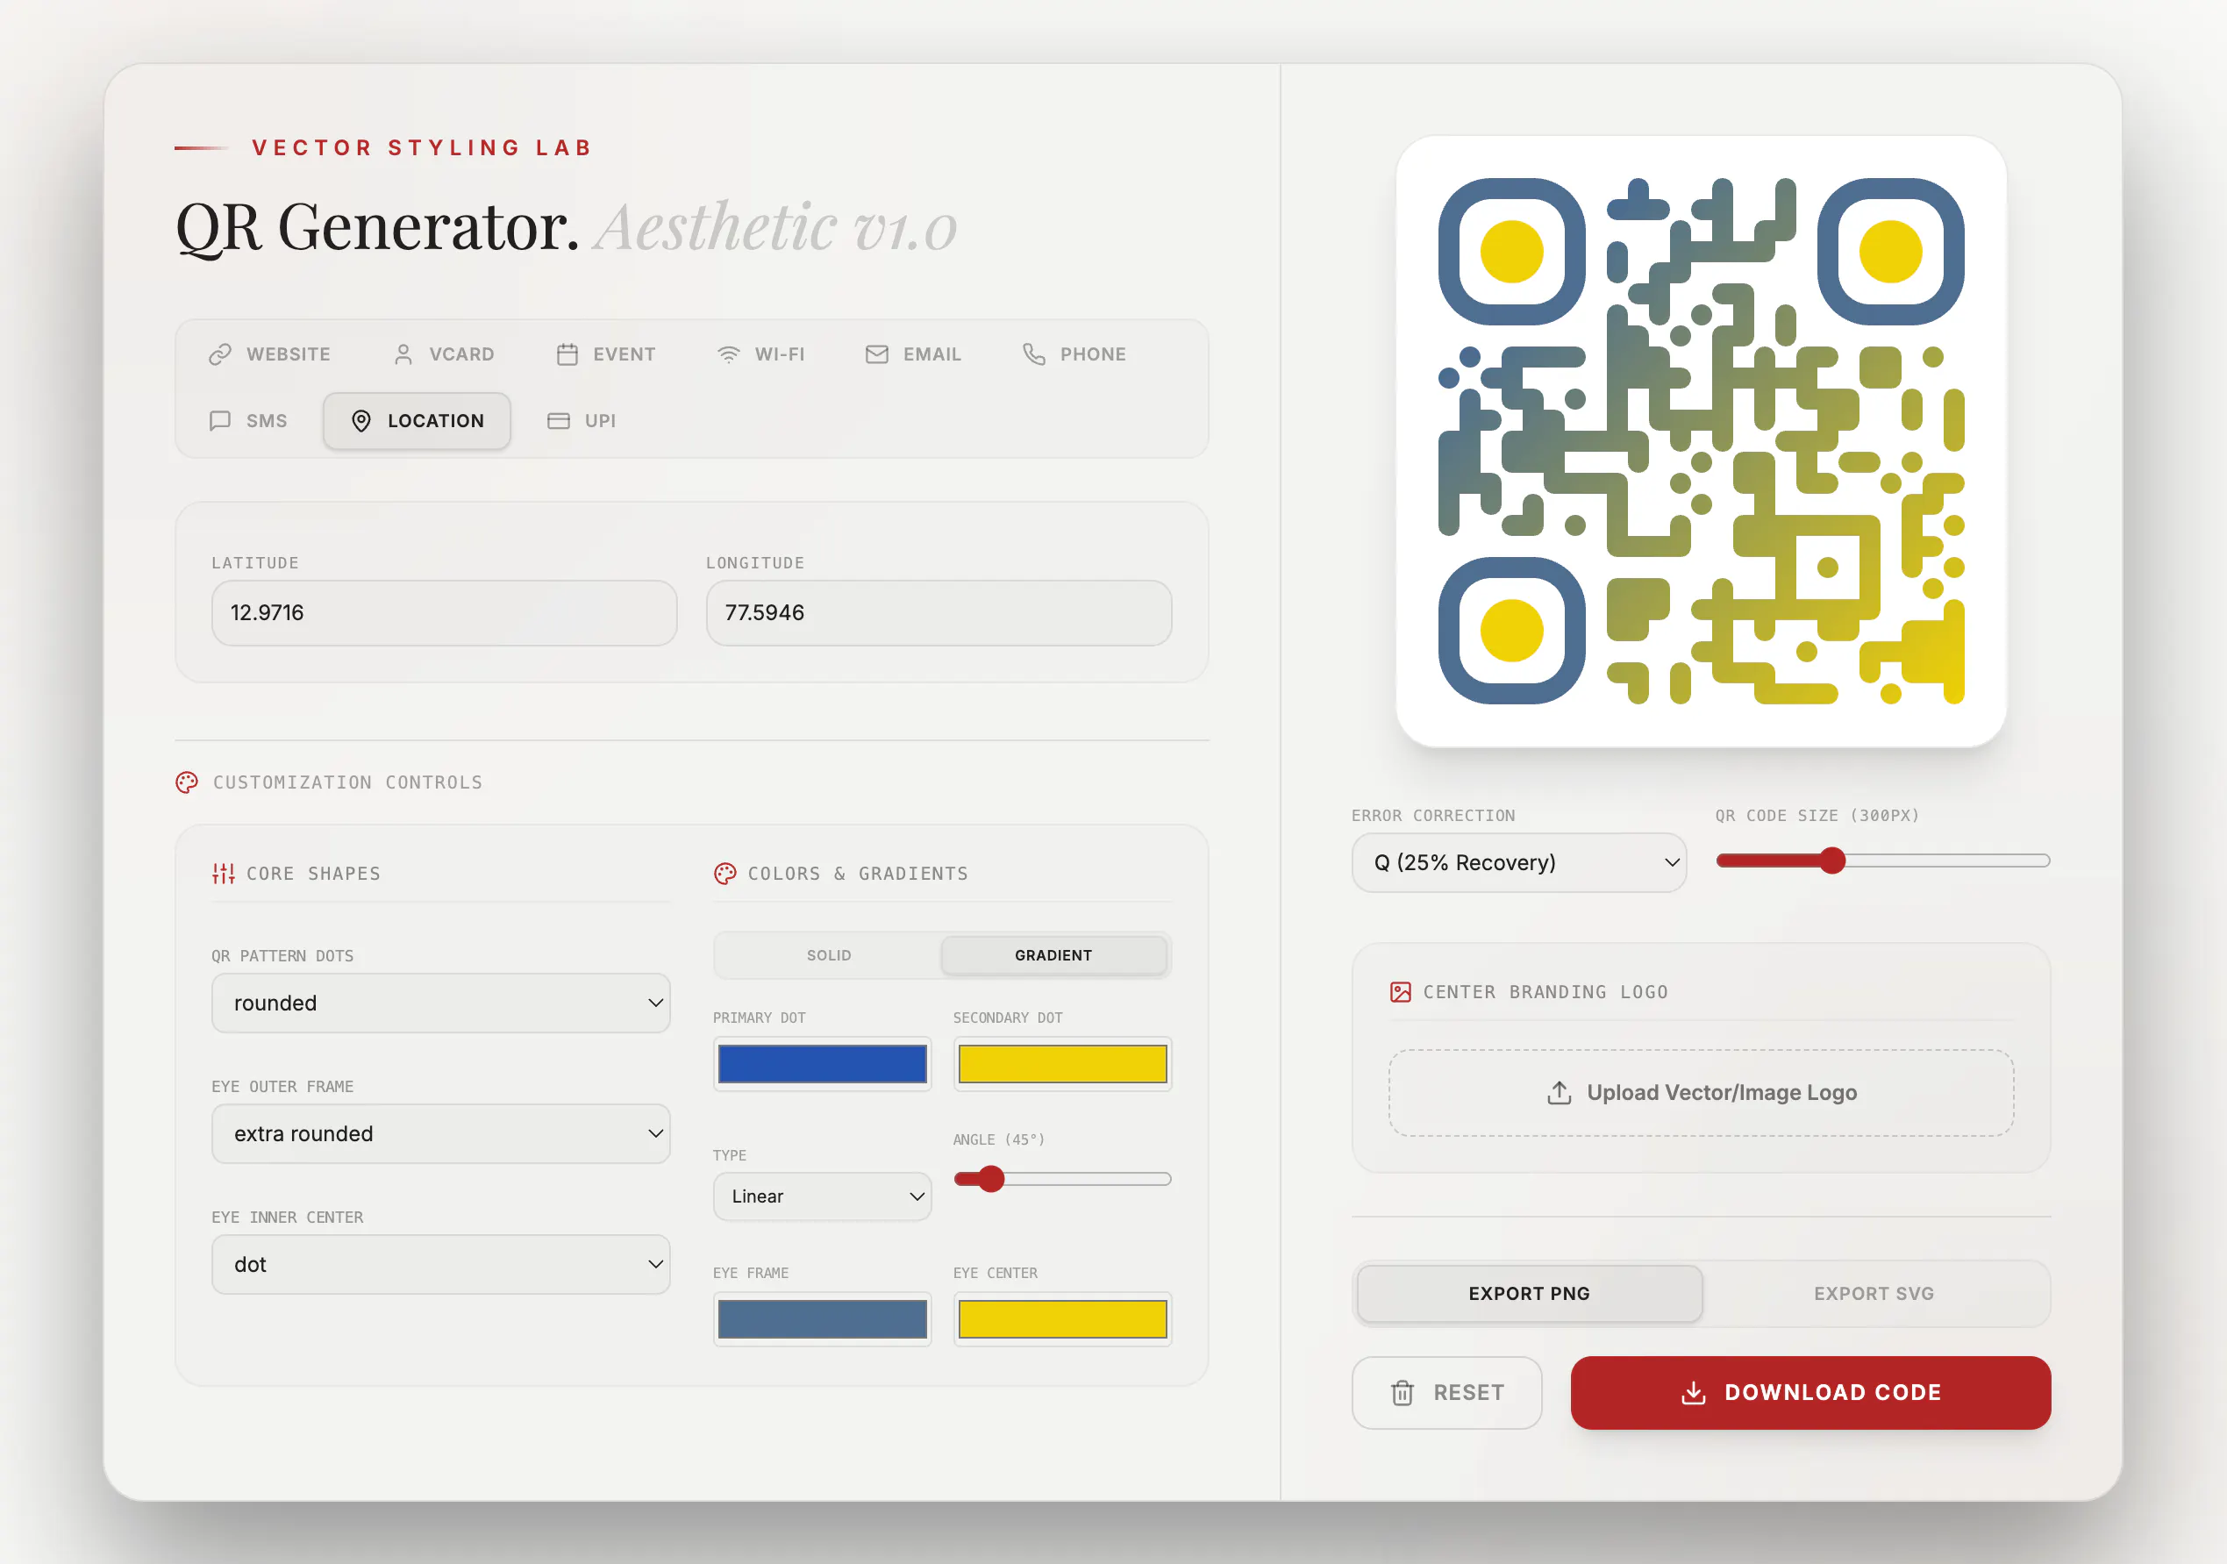Open the Event tab
Viewport: 2227px width, 1564px height.
(x=606, y=354)
